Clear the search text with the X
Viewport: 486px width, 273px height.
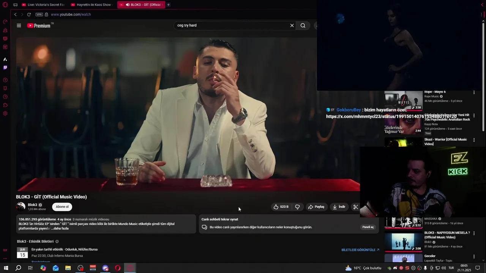coord(292,25)
